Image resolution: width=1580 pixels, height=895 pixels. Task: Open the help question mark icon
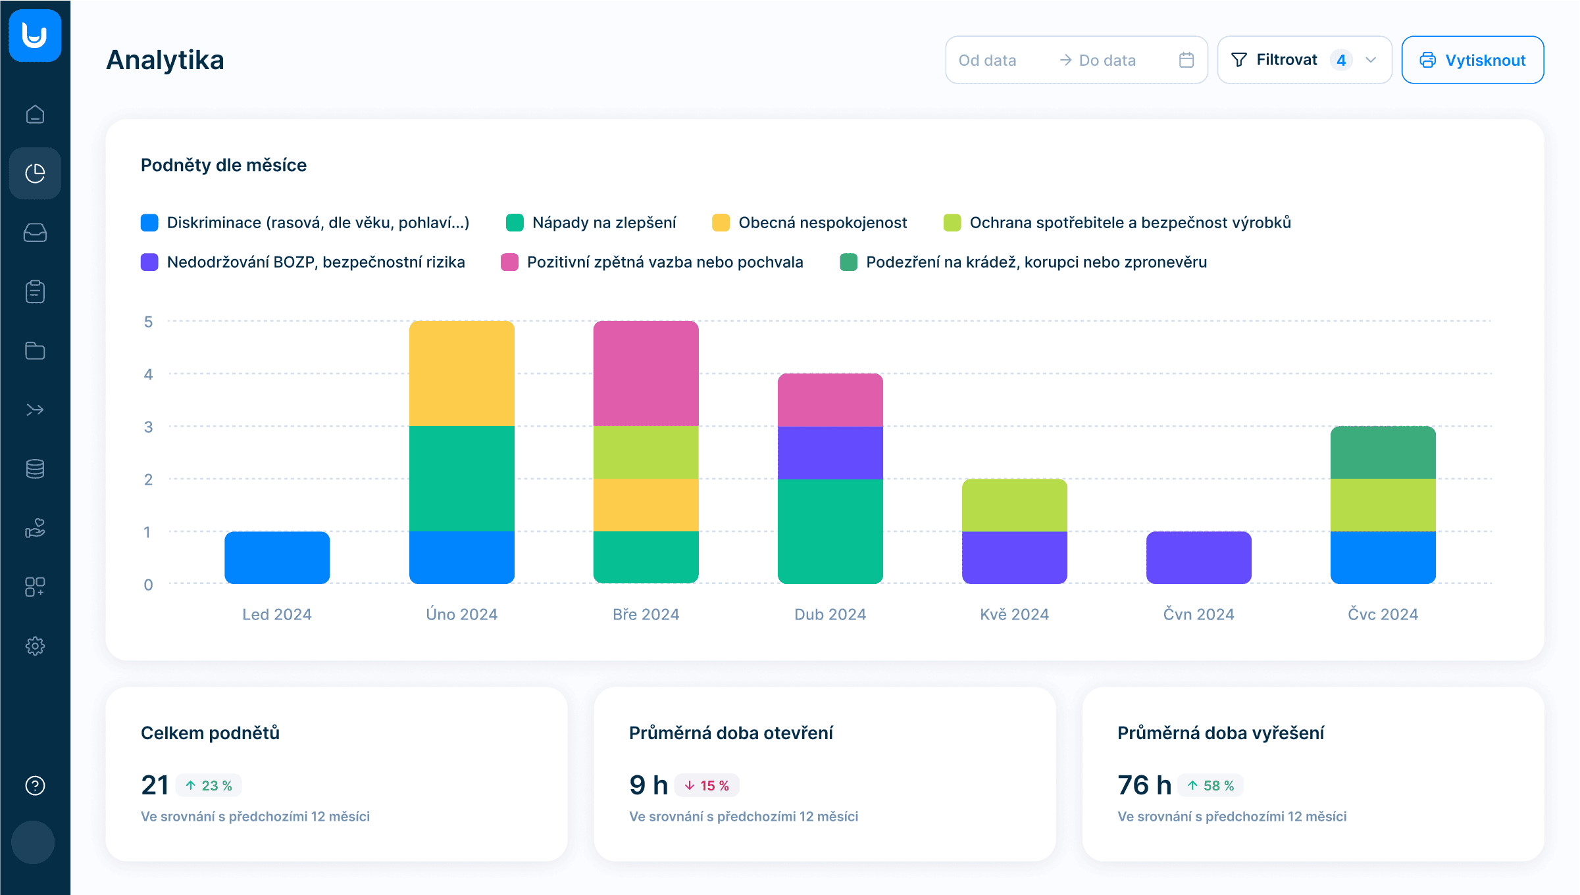(x=35, y=785)
